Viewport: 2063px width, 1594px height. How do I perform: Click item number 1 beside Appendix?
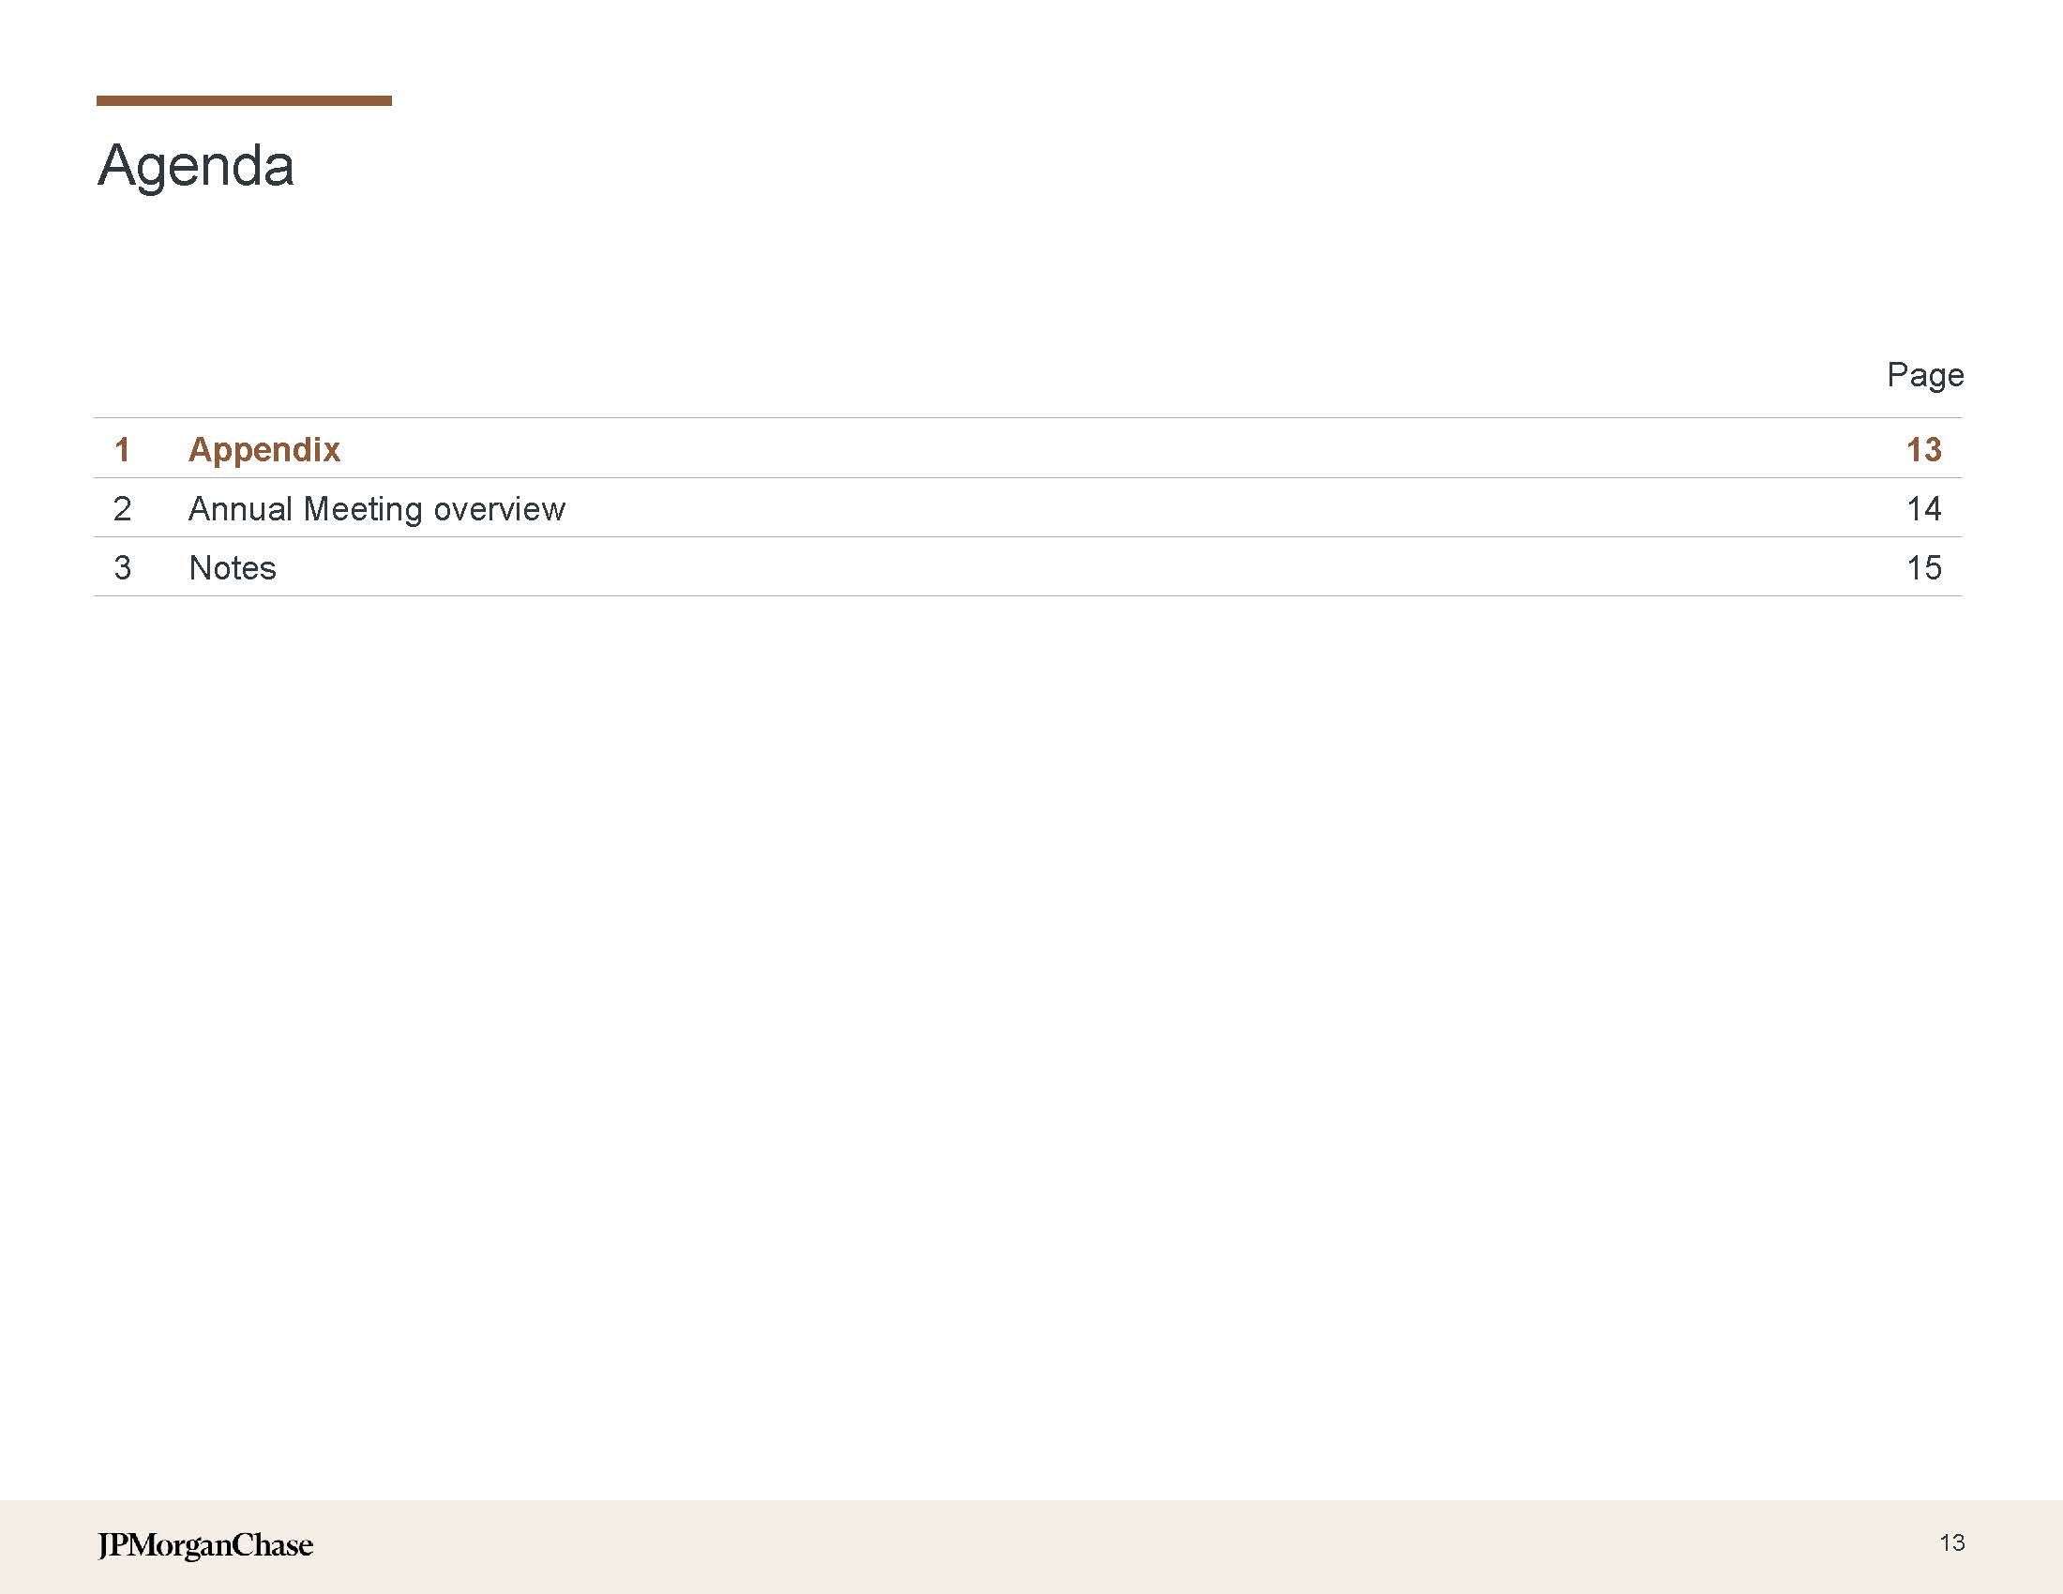122,449
